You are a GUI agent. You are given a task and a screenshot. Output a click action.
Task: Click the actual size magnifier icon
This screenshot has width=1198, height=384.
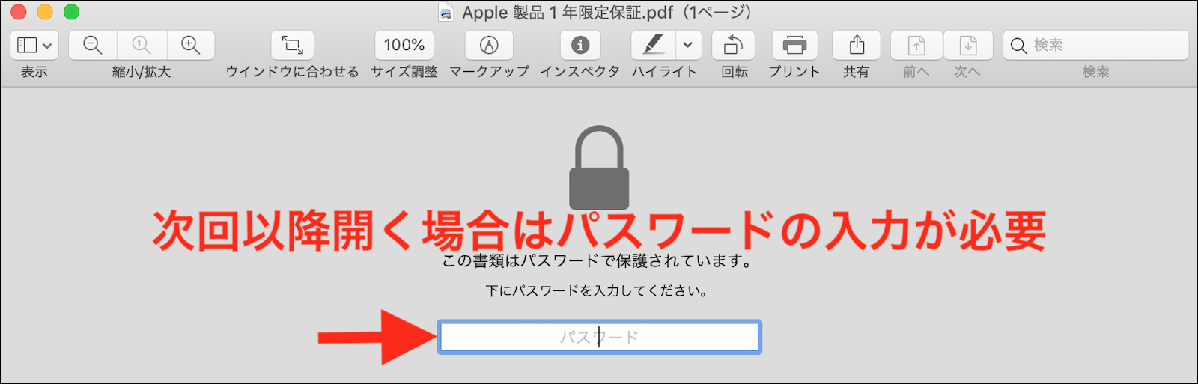[142, 46]
